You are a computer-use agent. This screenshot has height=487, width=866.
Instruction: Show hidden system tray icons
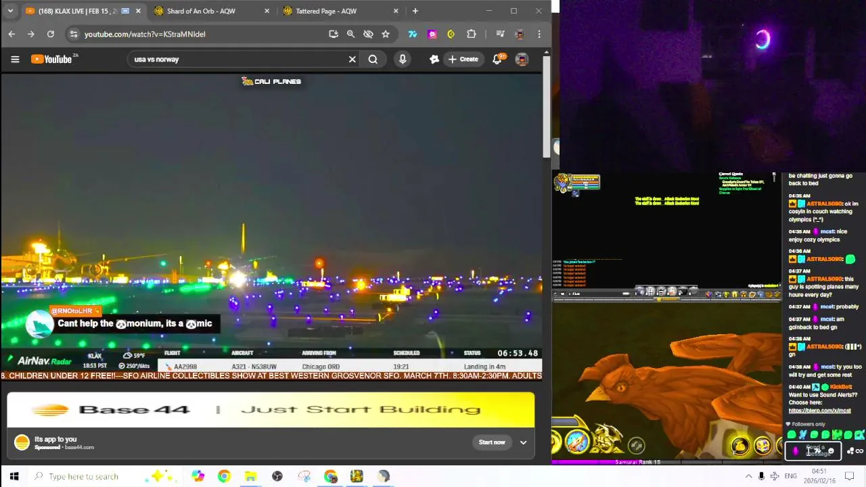748,476
